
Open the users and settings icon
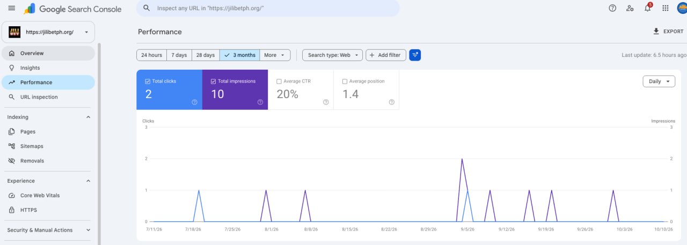tap(630, 8)
